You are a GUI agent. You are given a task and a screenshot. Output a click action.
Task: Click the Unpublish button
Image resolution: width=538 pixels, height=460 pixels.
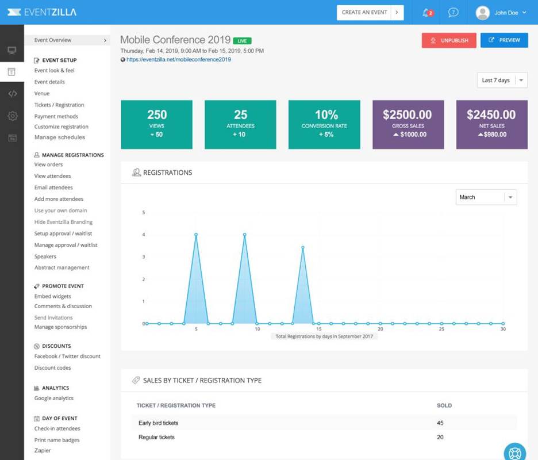point(449,40)
